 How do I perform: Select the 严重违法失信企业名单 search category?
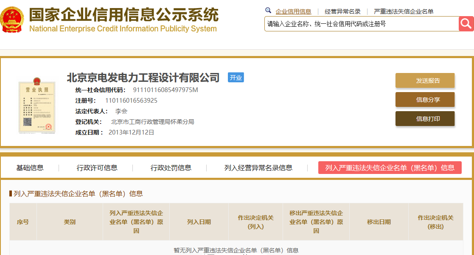[404, 11]
